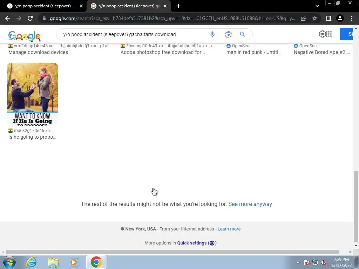
Task: Click the vertical scrollbar down arrow
Action: click(x=356, y=246)
